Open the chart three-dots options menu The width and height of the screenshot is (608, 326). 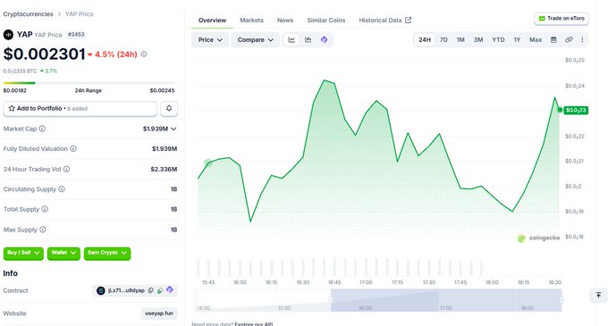point(582,40)
